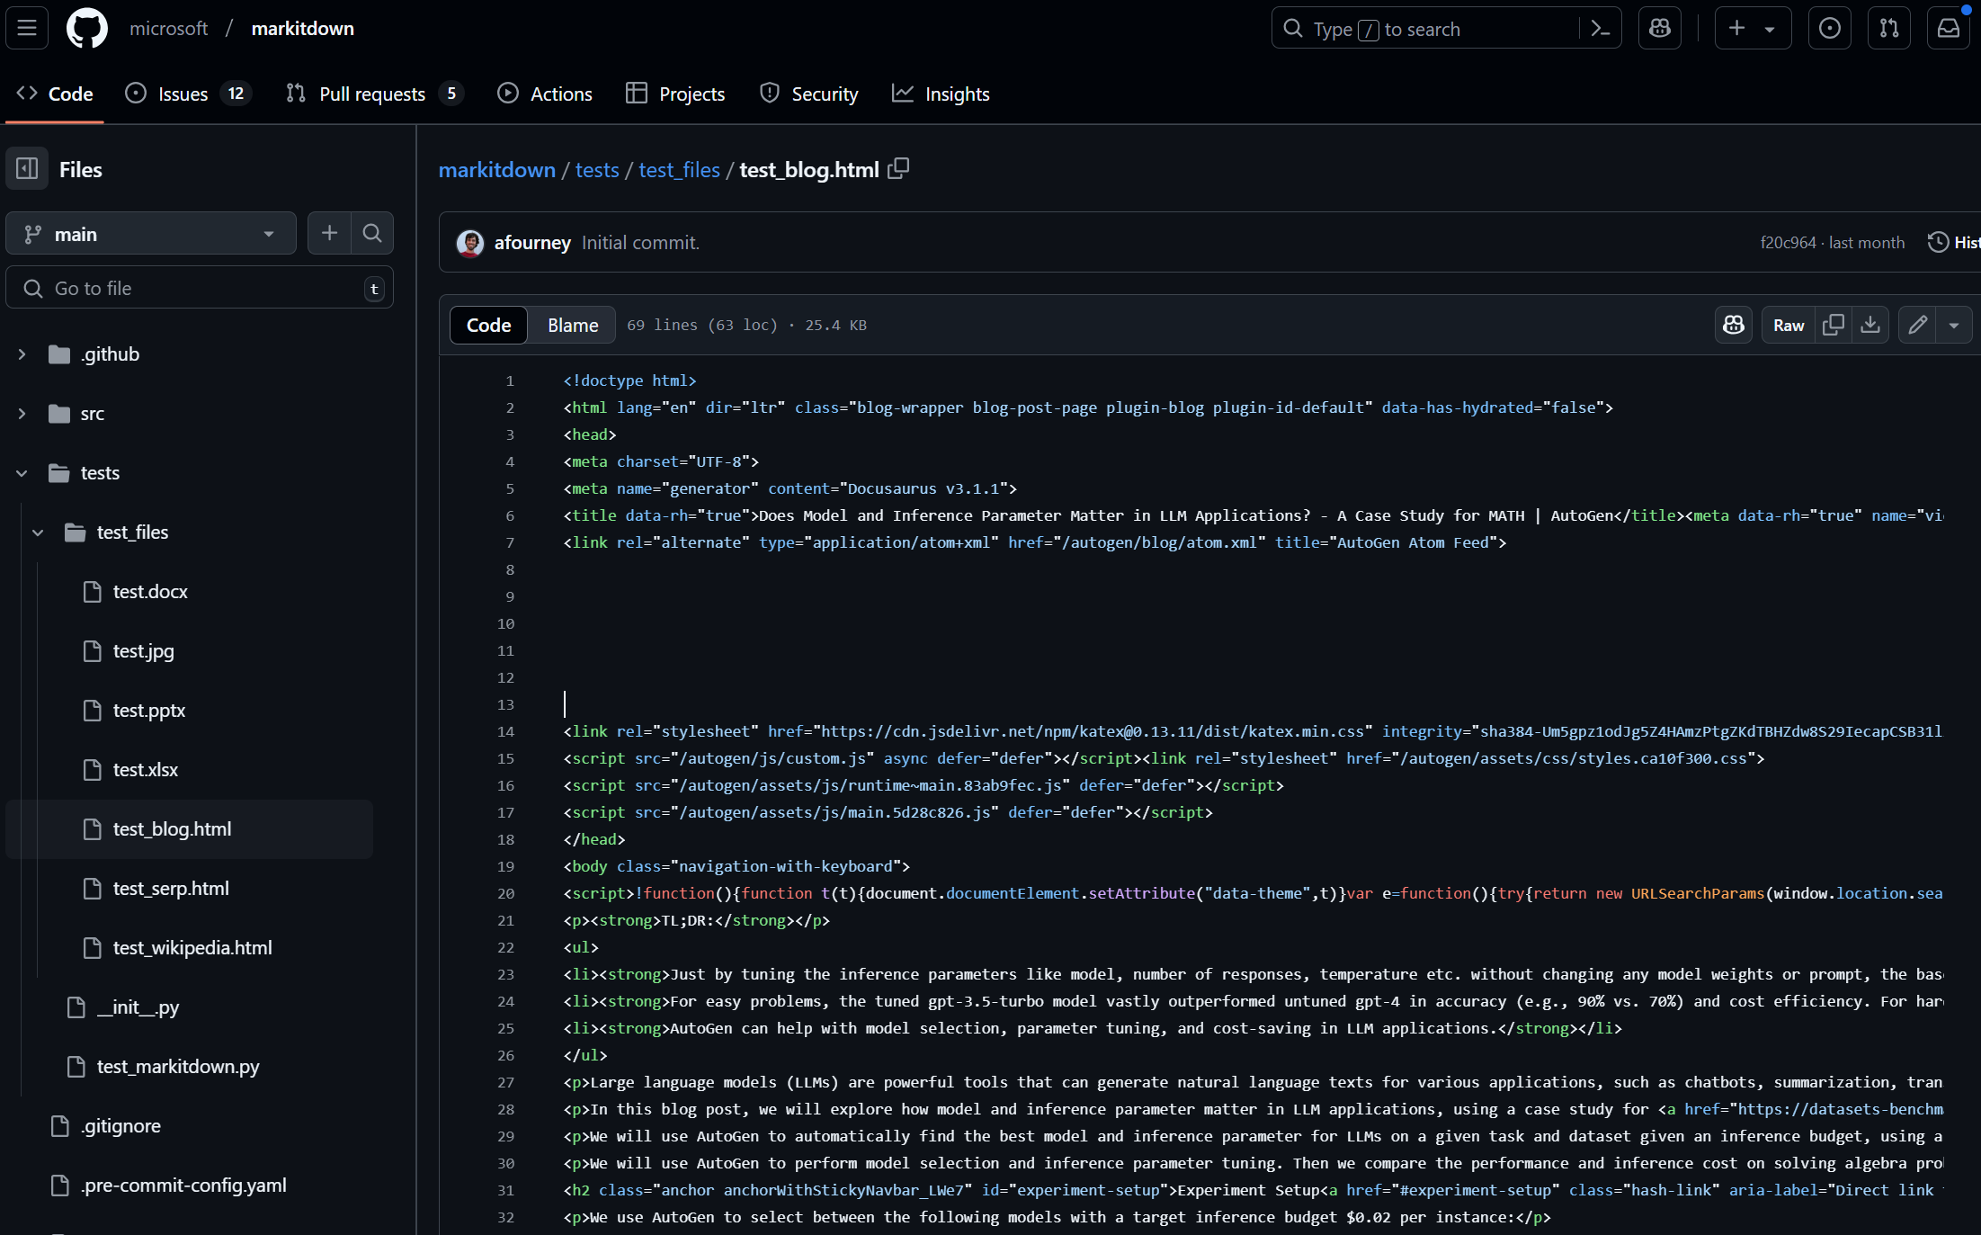Open the notifications inbox

(x=1948, y=28)
